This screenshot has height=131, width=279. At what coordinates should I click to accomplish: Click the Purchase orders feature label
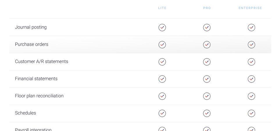(x=32, y=44)
